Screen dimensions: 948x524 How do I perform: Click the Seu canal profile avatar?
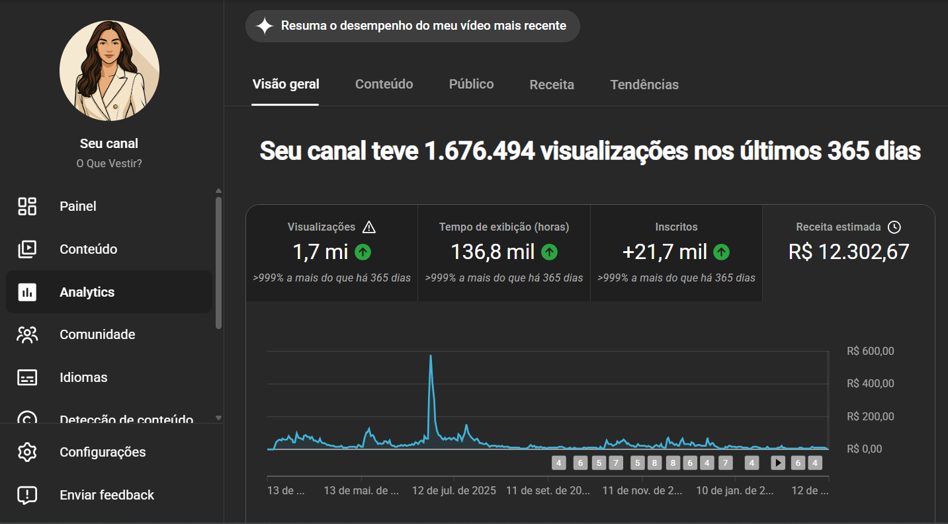[x=108, y=70]
